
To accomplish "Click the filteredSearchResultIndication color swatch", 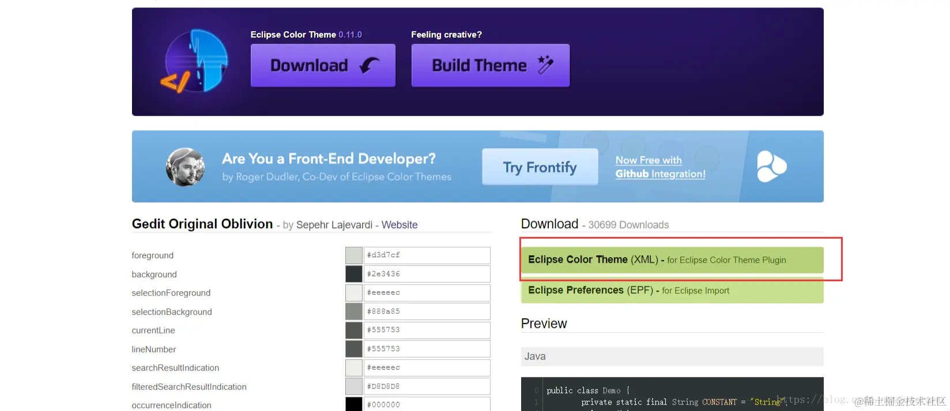I will pos(354,386).
